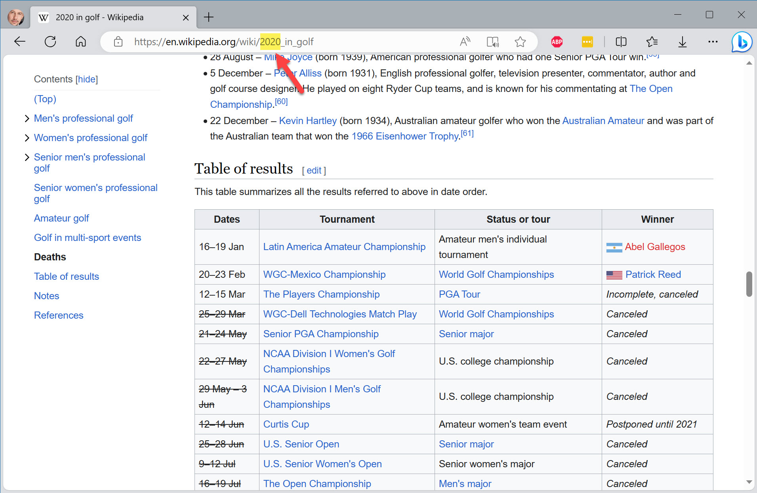Open the yellow extension icon

coord(587,42)
